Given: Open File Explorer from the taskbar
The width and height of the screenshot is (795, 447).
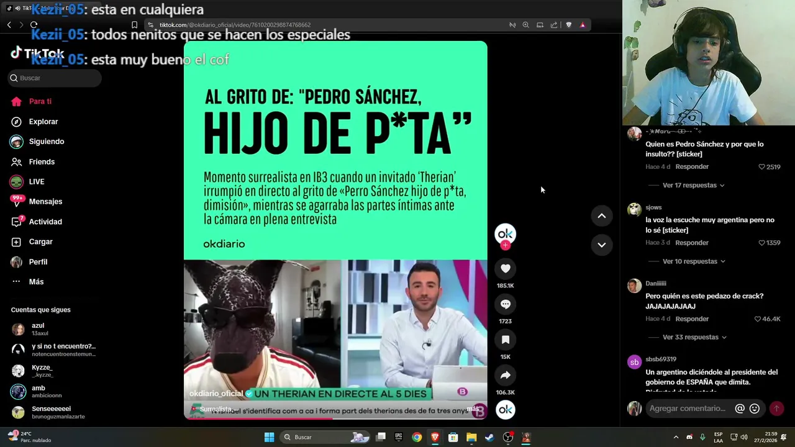Looking at the screenshot, I should pyautogui.click(x=471, y=437).
